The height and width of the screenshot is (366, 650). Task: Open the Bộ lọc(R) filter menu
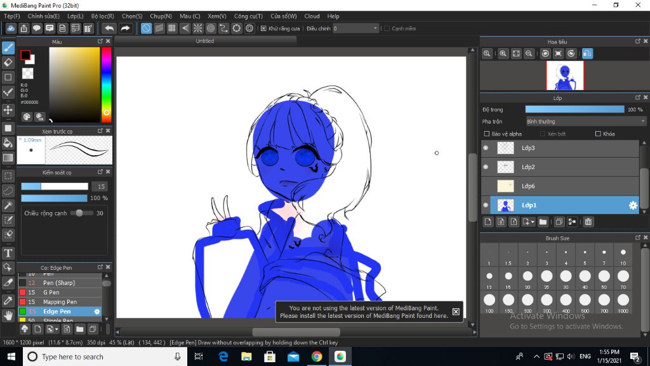tap(102, 16)
